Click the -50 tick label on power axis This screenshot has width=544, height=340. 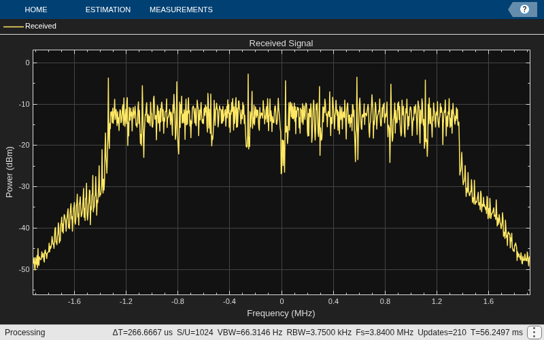24,269
